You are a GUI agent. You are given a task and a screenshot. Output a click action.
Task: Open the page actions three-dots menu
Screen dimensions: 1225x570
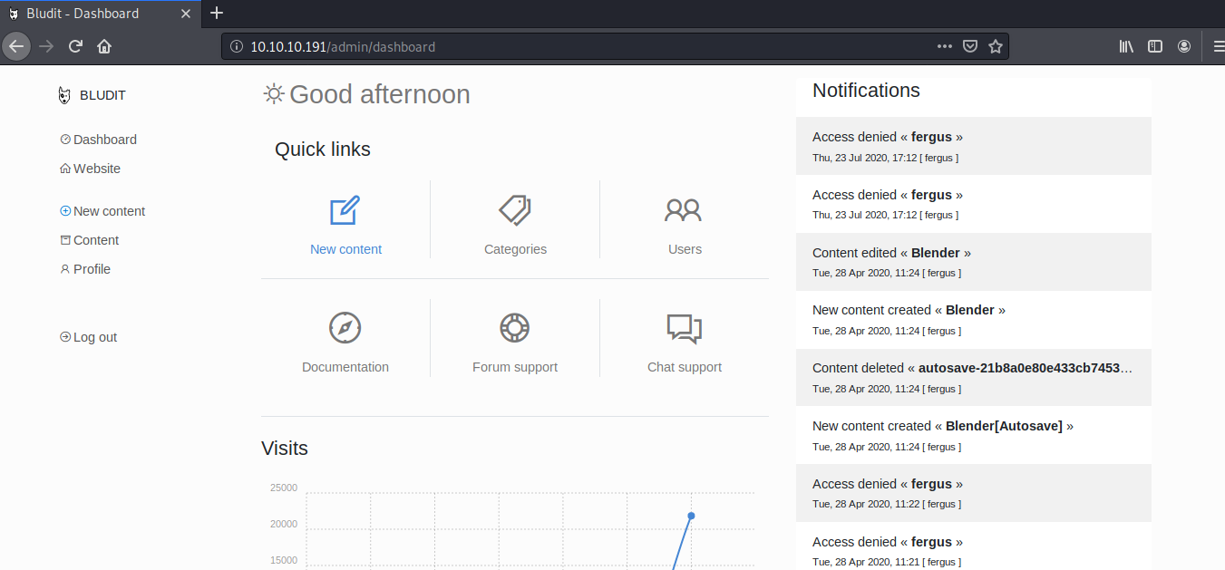[945, 46]
